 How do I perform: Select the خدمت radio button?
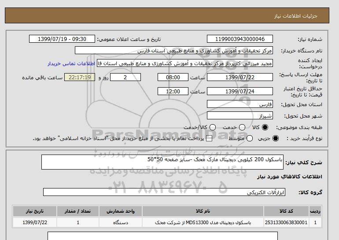(x=242, y=127)
